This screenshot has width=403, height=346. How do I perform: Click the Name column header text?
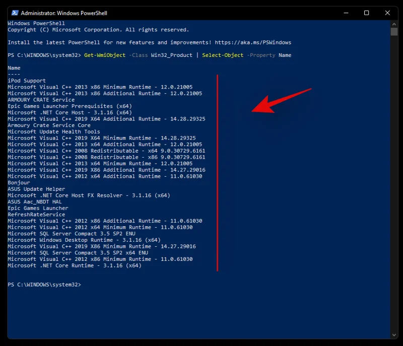pos(14,67)
